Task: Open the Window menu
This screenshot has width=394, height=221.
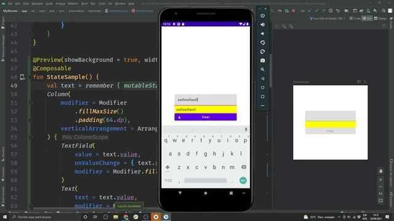Action: 120,4
